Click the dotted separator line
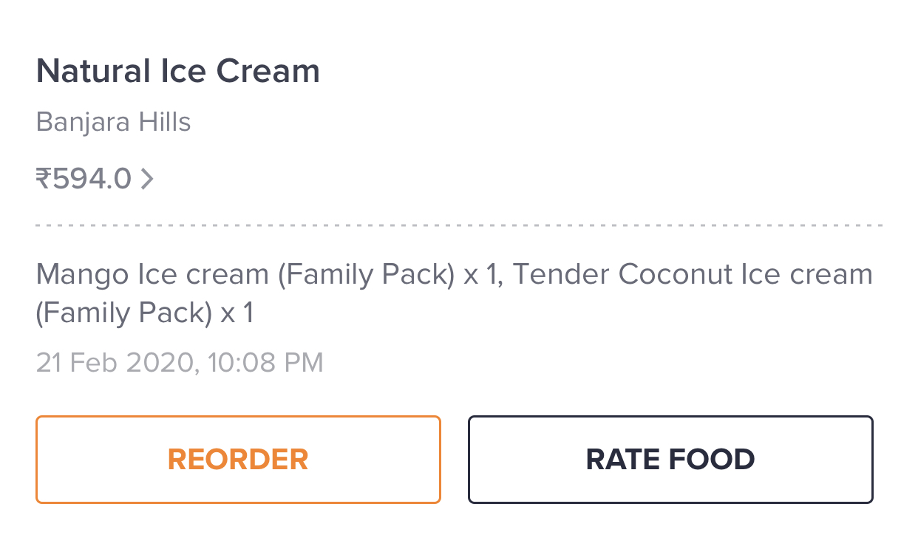This screenshot has width=918, height=535. coord(458,225)
